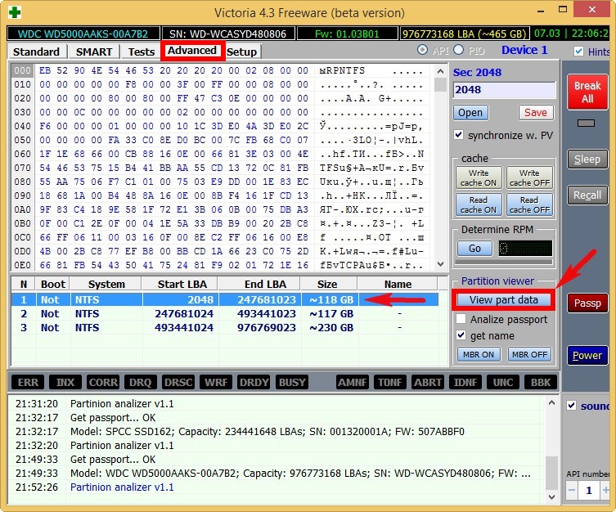
Task: Select the PIO mode radio button
Action: [458, 50]
